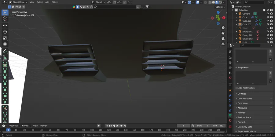Toggle camera view icon
Image resolution: width=275 pixels, height=137 pixels.
[223, 38]
